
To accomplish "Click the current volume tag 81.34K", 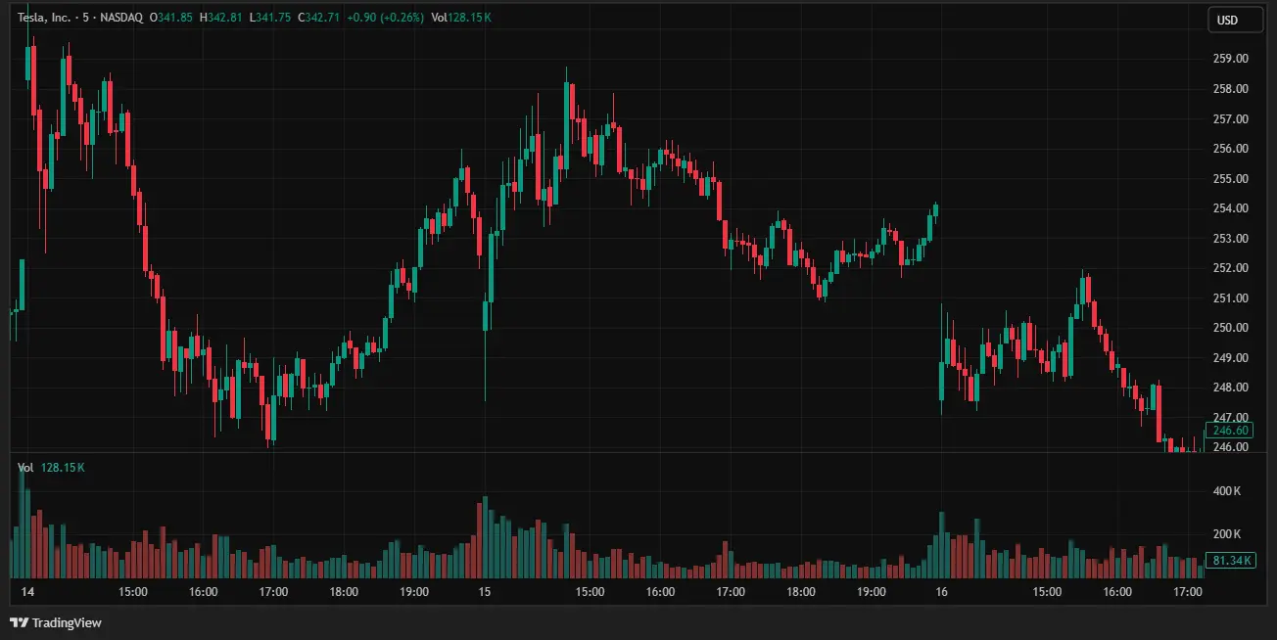I will pos(1230,561).
